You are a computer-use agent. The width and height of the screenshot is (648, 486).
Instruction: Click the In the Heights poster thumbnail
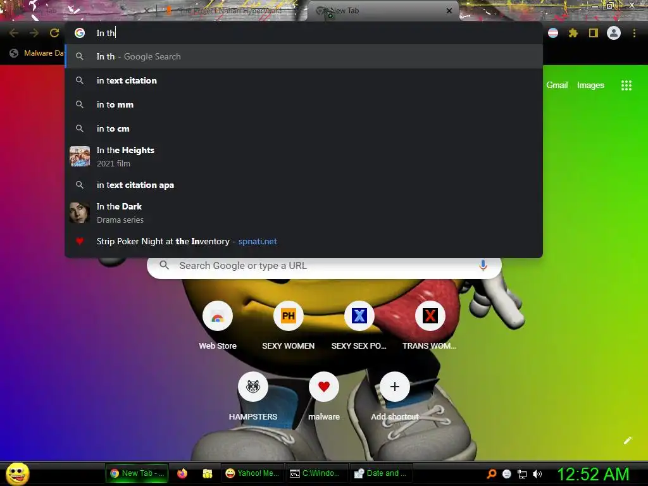coord(80,156)
